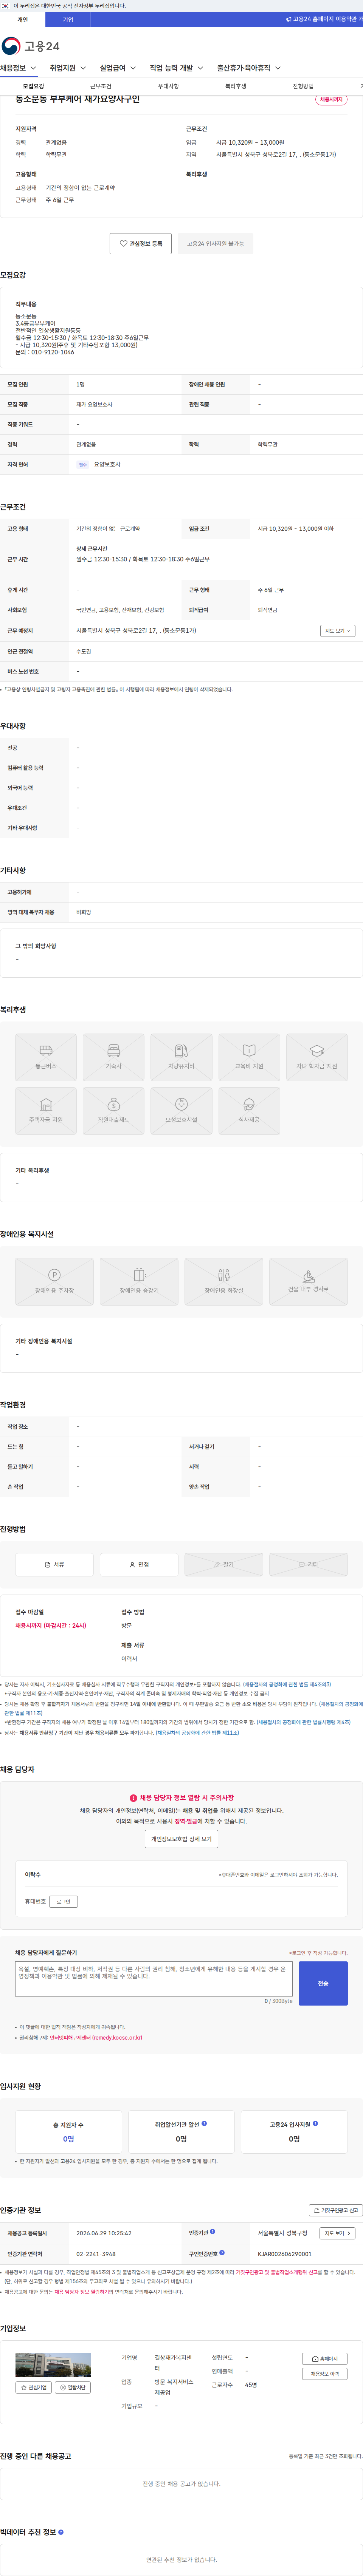Image resolution: width=363 pixels, height=2576 pixels.
Task: Open 지도 보기 next to 서울특별시 성북구청
Action: point(337,2233)
